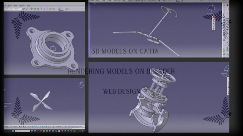This screenshot has height=136, width=243.
Task: Click the yellow icon beside the None dropdown
Action: 26,9
